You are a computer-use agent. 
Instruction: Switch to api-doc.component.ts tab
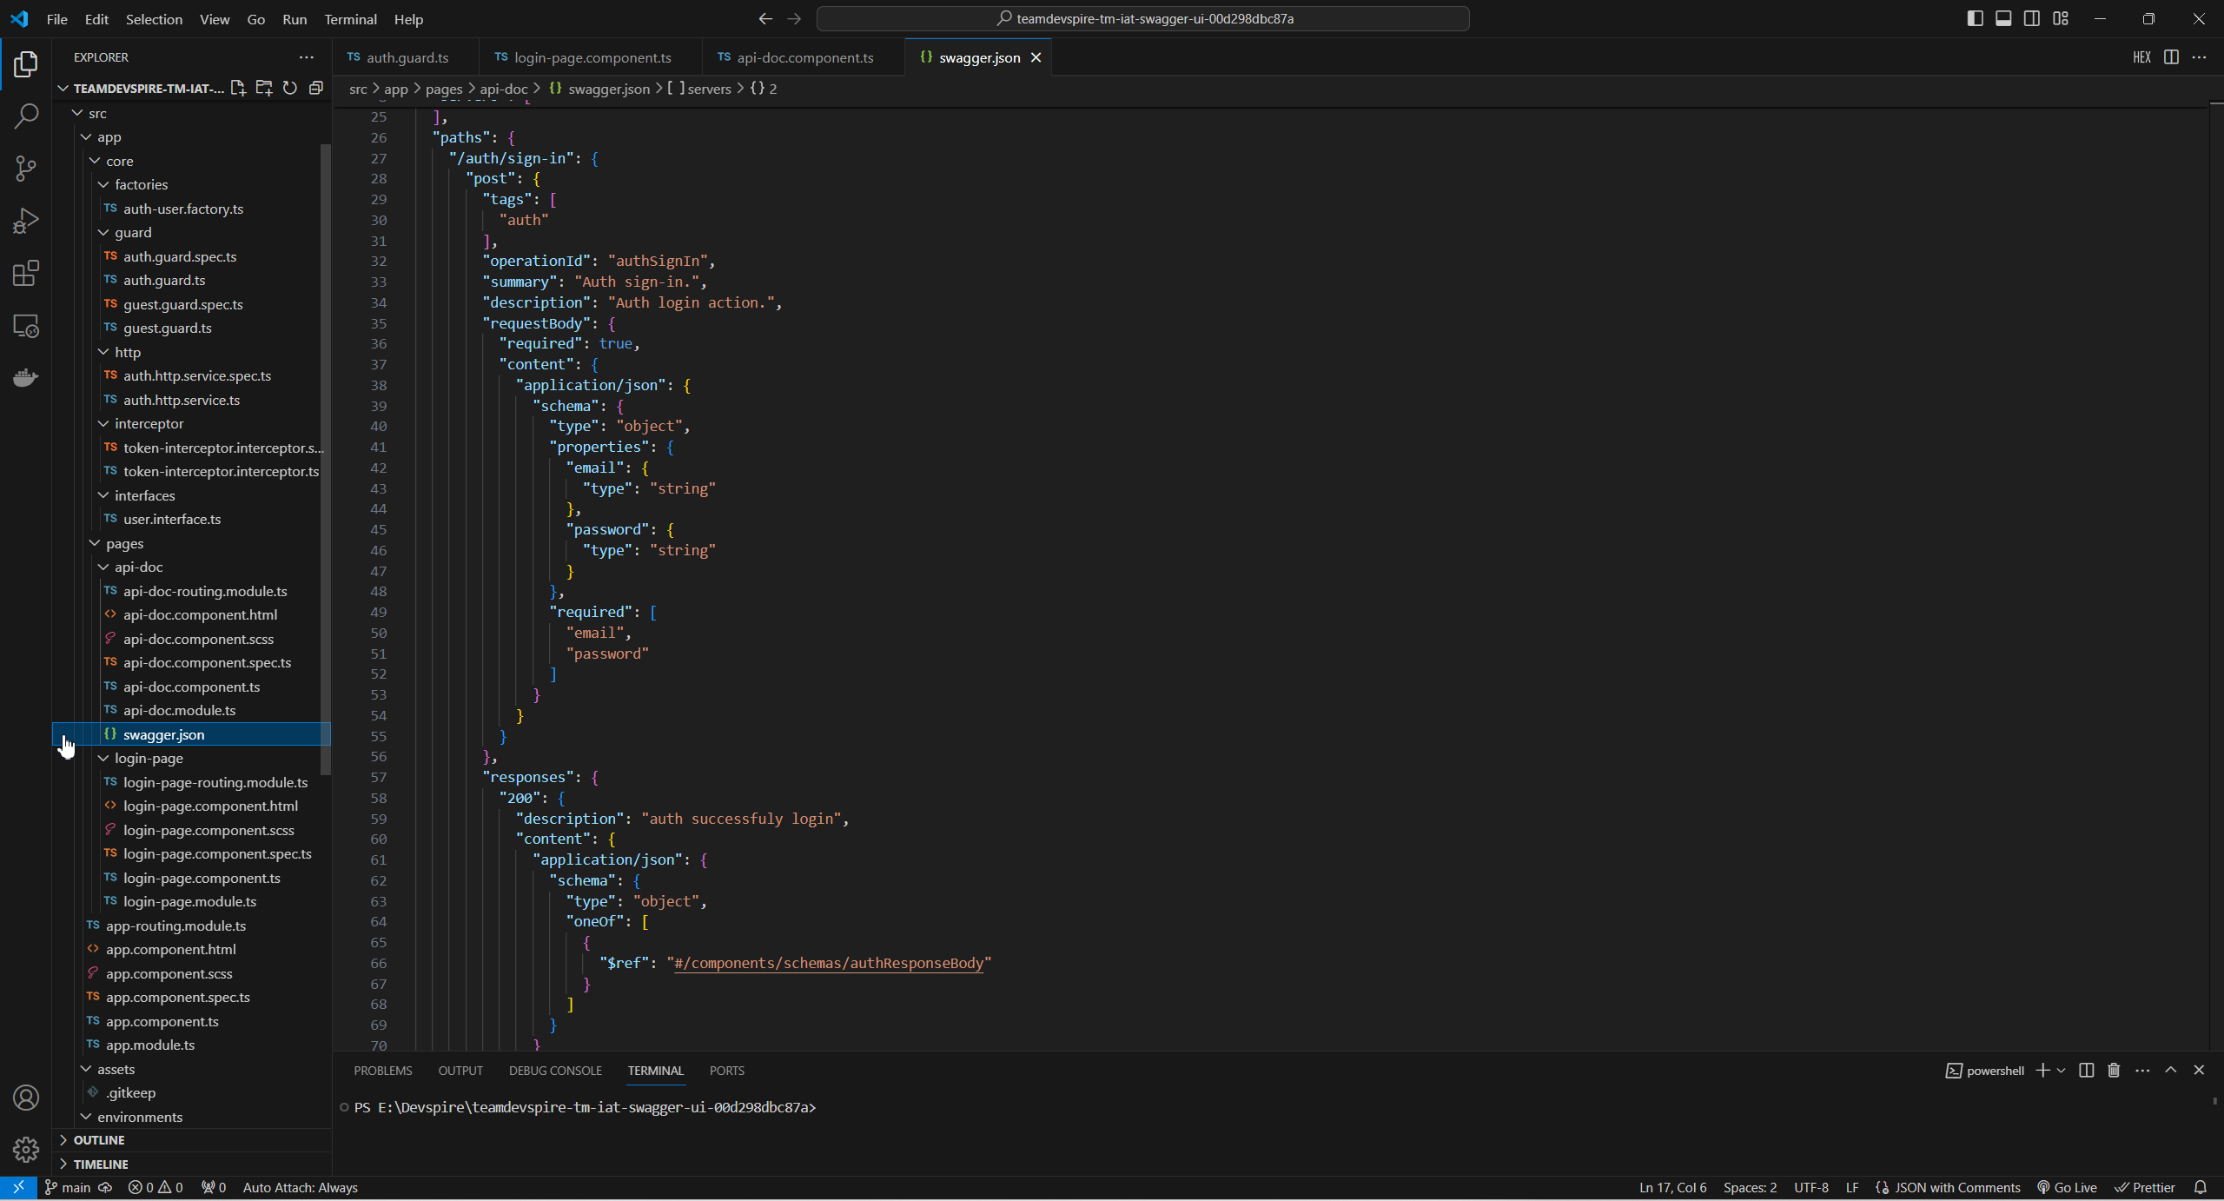point(804,57)
